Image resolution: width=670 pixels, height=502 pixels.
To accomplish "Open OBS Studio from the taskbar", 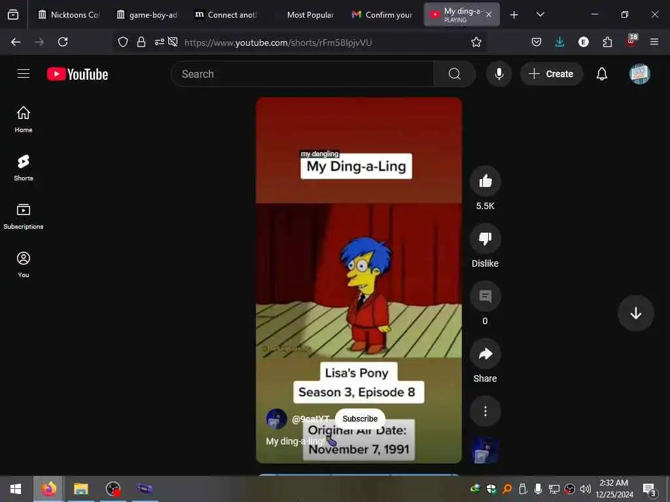I will pos(113,489).
